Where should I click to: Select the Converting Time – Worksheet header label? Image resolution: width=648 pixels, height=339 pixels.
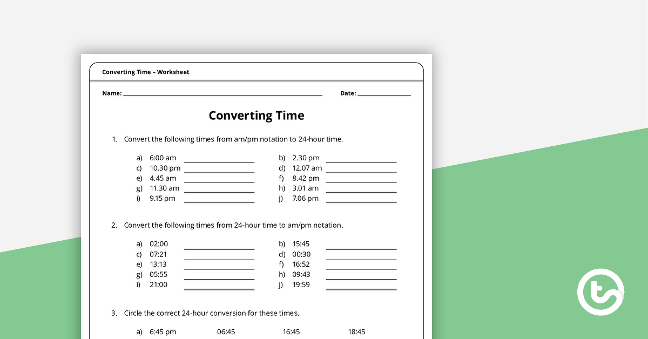click(x=146, y=72)
